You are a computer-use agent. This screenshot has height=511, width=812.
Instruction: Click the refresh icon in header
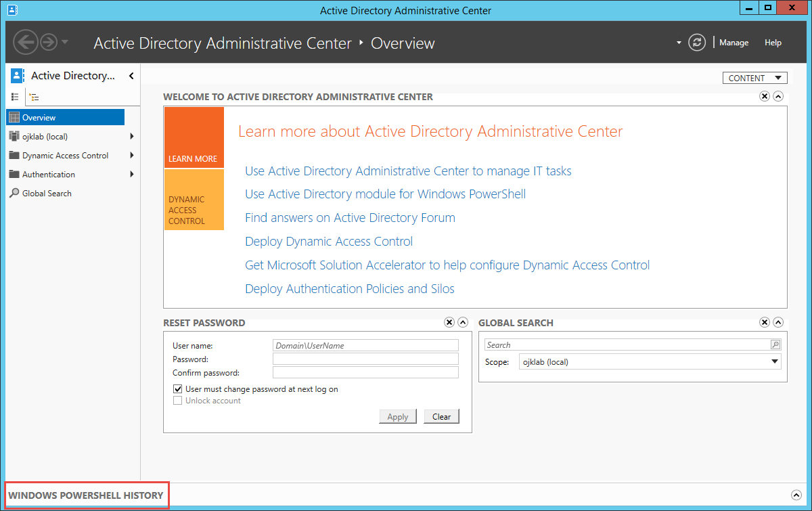pyautogui.click(x=696, y=43)
